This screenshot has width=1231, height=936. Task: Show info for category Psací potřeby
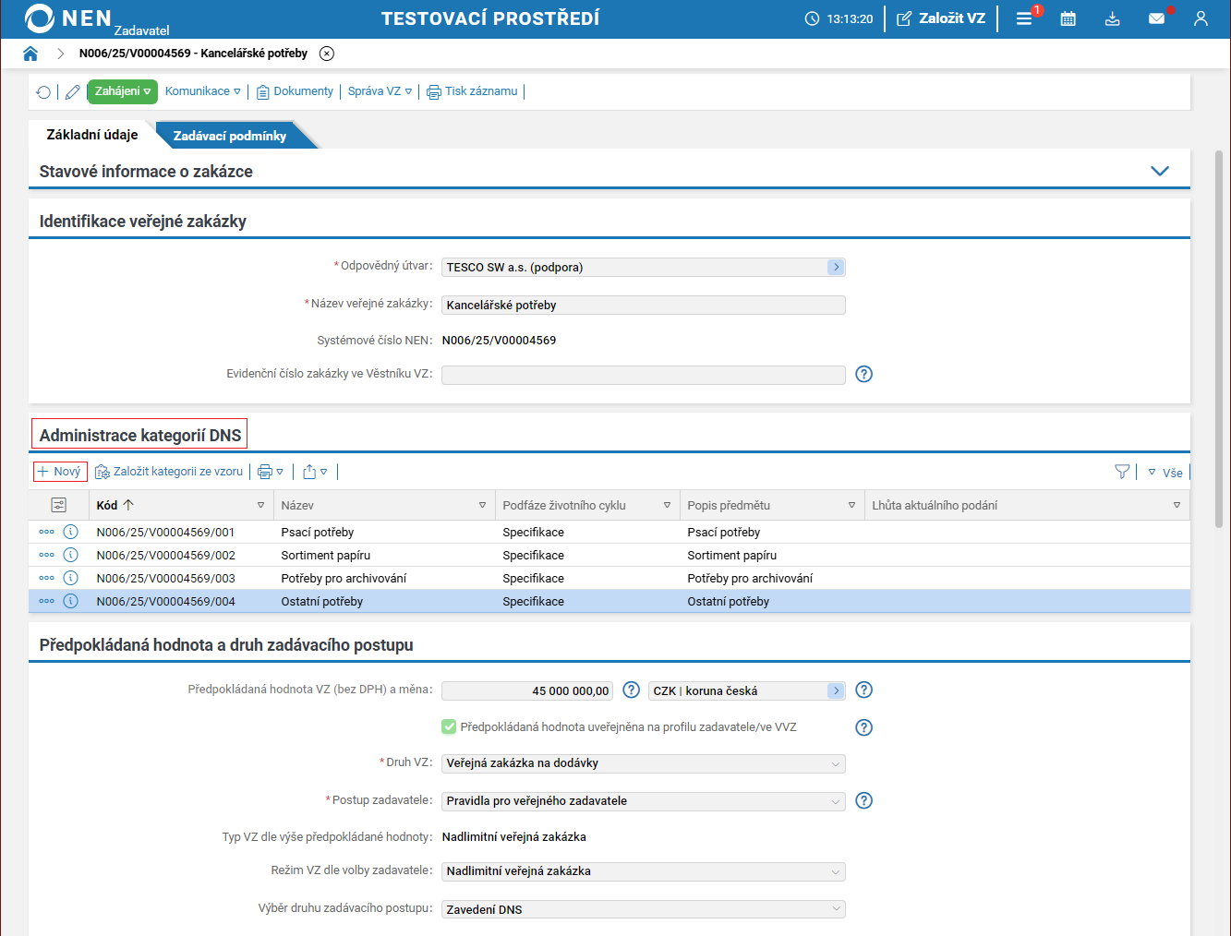pos(70,532)
